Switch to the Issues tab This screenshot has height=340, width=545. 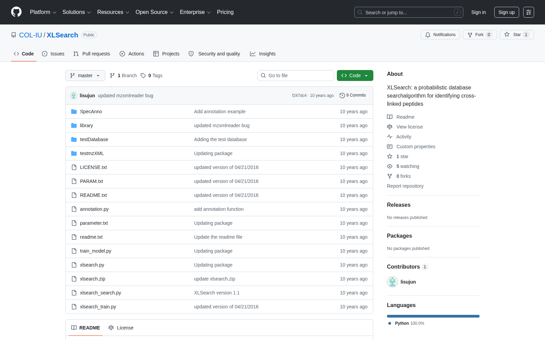point(53,54)
